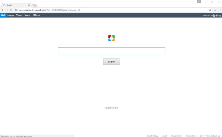
Task: Open the Terms of Use link
Action: coord(191,136)
